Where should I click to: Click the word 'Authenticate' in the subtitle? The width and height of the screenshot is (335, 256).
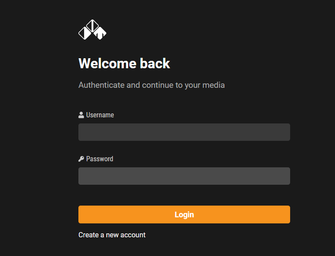coord(102,85)
